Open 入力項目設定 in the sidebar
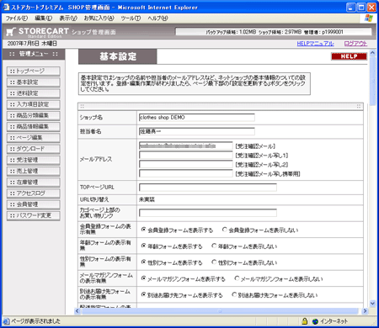Viewport: 379px width, 328px height. pyautogui.click(x=34, y=104)
